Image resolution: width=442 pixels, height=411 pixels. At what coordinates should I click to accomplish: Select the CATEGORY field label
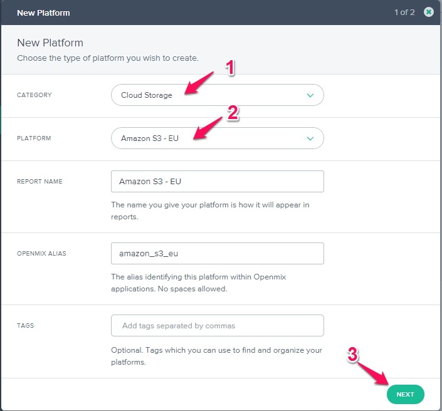click(x=34, y=95)
